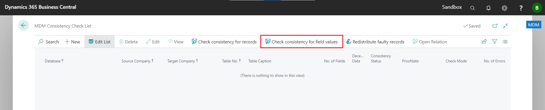Select Check consistency for field values action
Image resolution: width=545 pixels, height=110 pixels.
click(x=301, y=42)
